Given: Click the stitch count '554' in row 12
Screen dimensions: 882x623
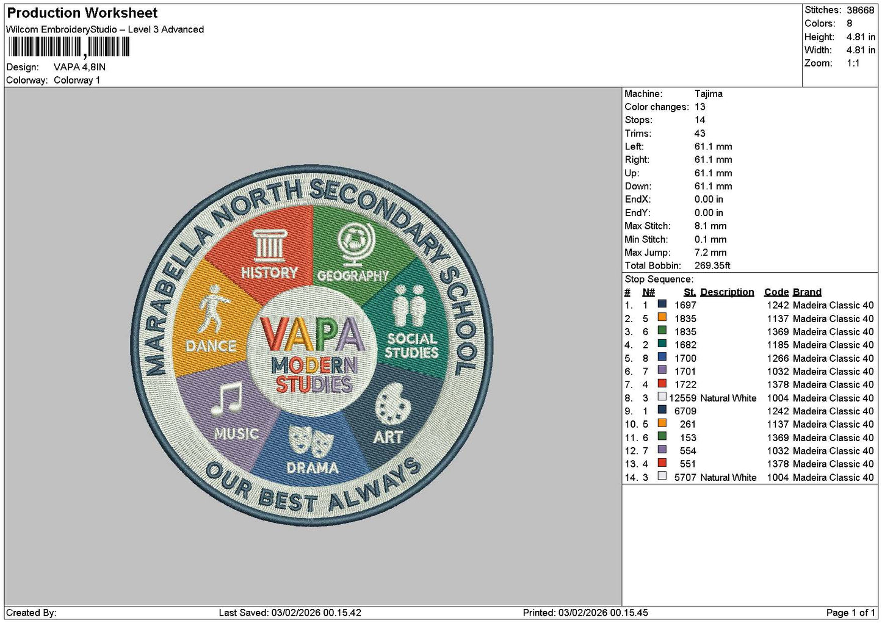Looking at the screenshot, I should tap(688, 451).
